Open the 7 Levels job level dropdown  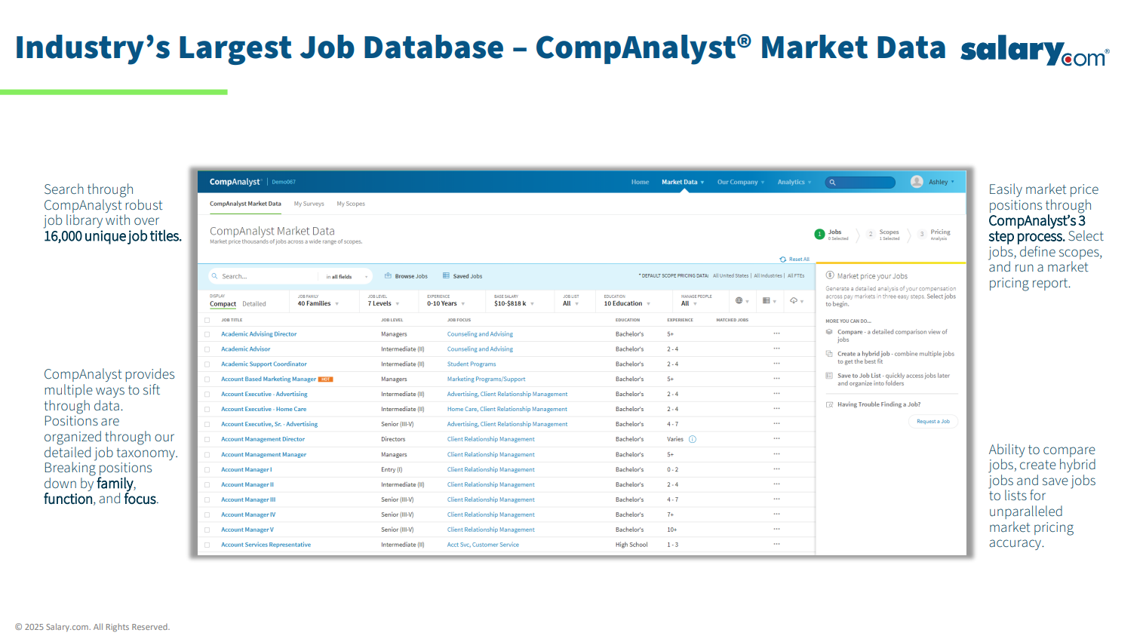point(383,303)
